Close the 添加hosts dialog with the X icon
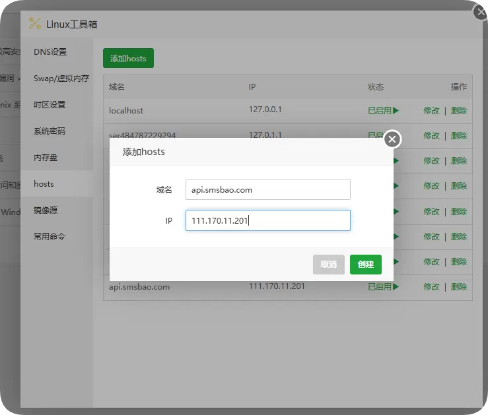 click(x=392, y=139)
